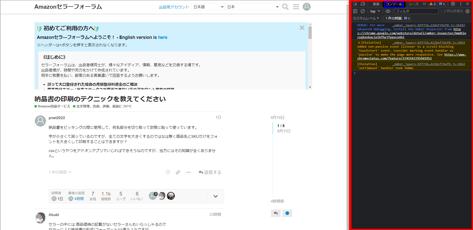Open source link _ember_jquery js:2062

pos(428,64)
